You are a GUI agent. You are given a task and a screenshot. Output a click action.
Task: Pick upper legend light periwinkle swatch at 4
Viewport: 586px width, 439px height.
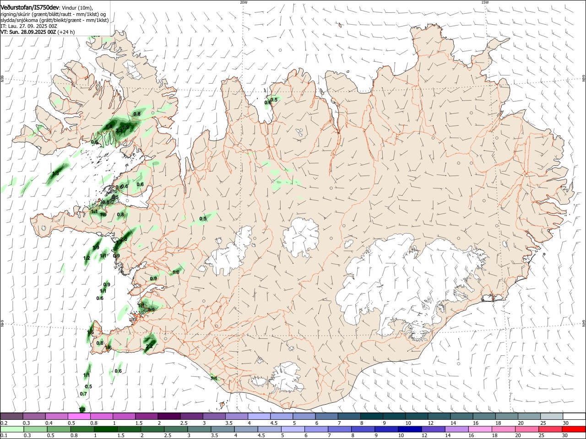point(259,416)
